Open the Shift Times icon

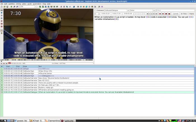tap(78, 7)
